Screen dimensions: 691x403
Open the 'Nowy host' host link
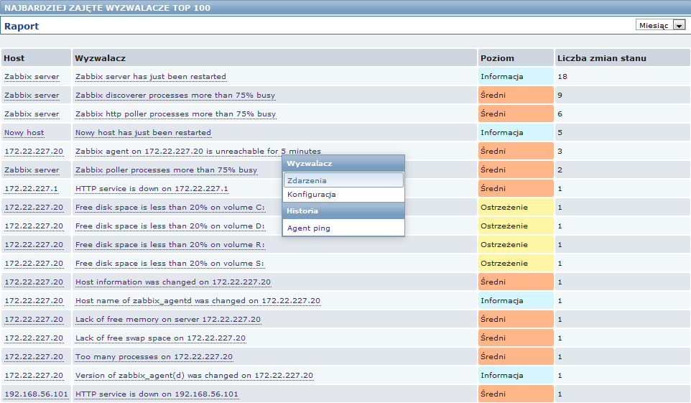(24, 133)
